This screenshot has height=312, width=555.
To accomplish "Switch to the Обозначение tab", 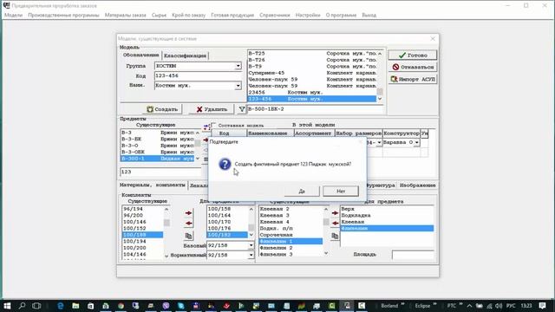I will [x=140, y=55].
